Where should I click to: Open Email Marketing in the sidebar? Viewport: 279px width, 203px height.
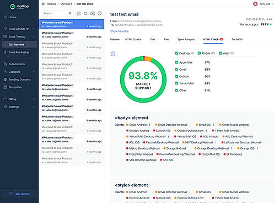click(19, 52)
